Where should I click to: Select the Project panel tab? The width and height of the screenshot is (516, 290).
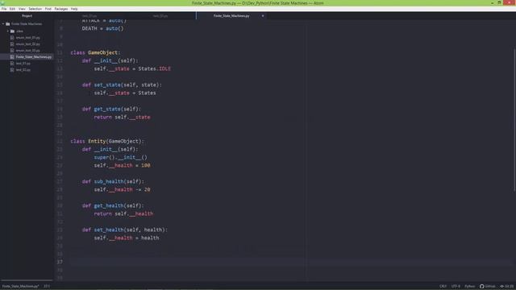coord(27,16)
